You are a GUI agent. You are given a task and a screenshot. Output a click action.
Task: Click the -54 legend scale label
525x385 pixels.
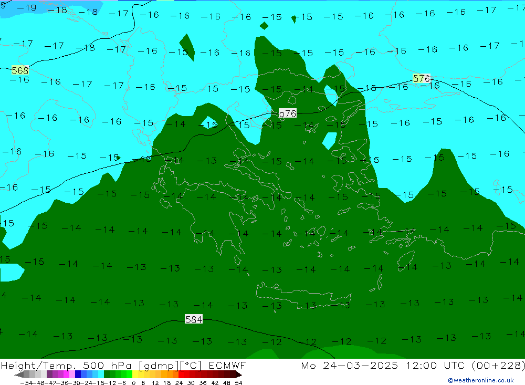point(26,383)
